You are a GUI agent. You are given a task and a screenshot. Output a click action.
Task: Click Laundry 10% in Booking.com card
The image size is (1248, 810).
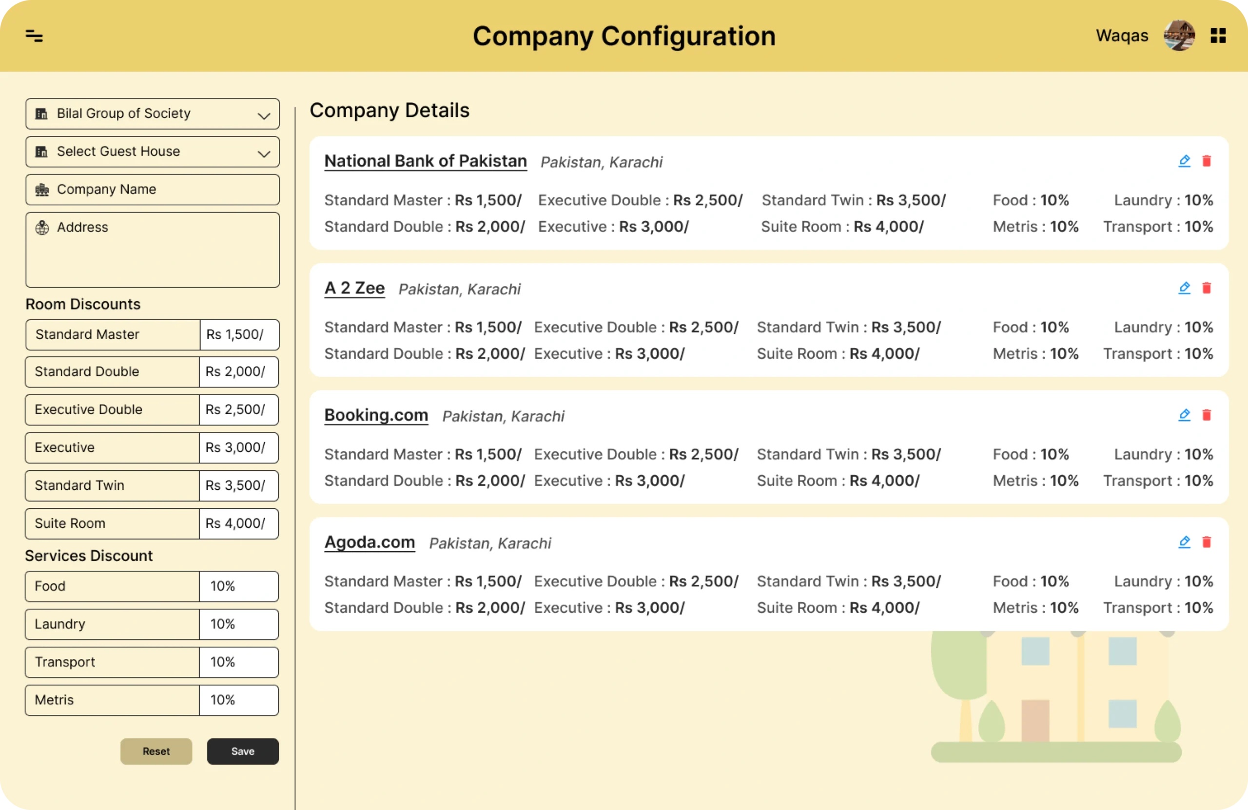pyautogui.click(x=1164, y=455)
